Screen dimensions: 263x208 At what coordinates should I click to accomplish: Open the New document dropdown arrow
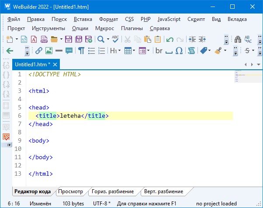pyautogui.click(x=17, y=39)
